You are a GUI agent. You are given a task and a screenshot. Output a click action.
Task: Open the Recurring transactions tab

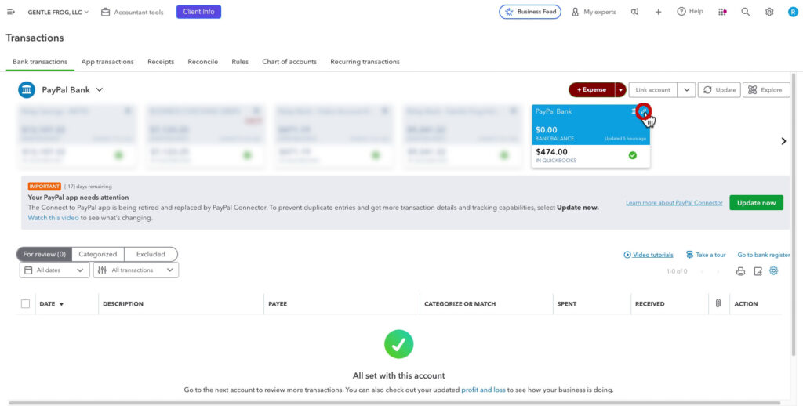pyautogui.click(x=365, y=61)
